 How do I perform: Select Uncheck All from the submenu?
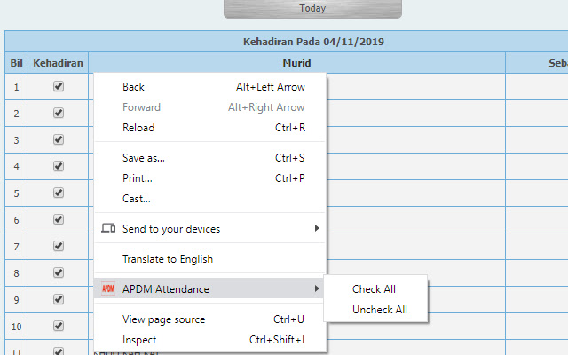coord(379,310)
